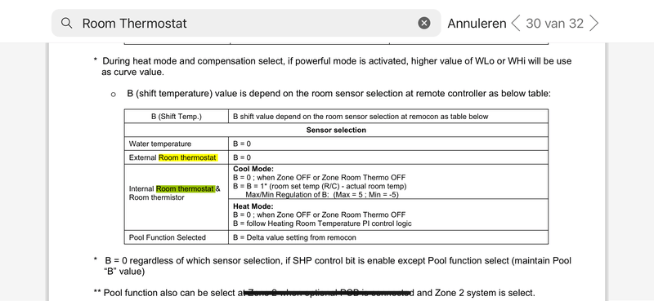Viewport: 654px width, 301px height.
Task: Go to next search result chevron
Action: tap(594, 24)
